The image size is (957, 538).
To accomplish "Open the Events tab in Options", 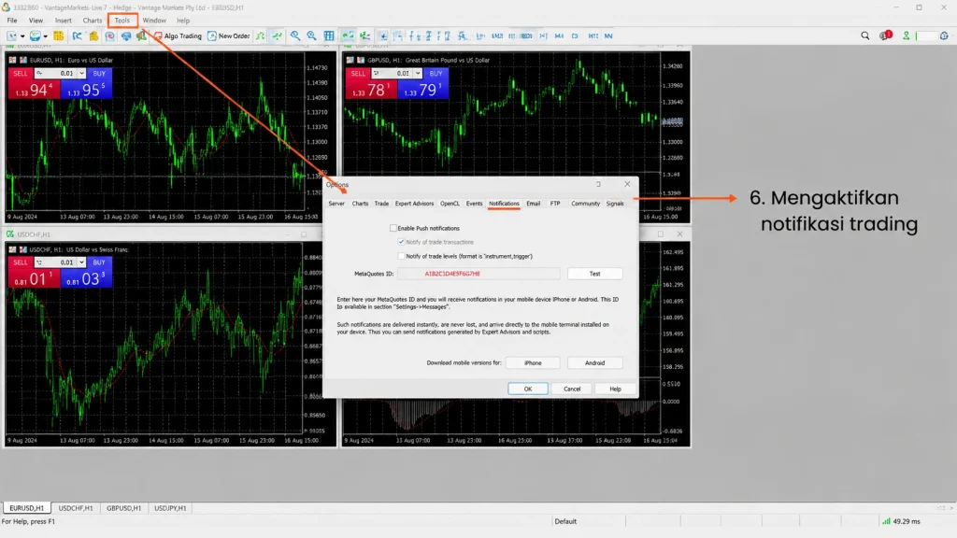I will tap(474, 204).
